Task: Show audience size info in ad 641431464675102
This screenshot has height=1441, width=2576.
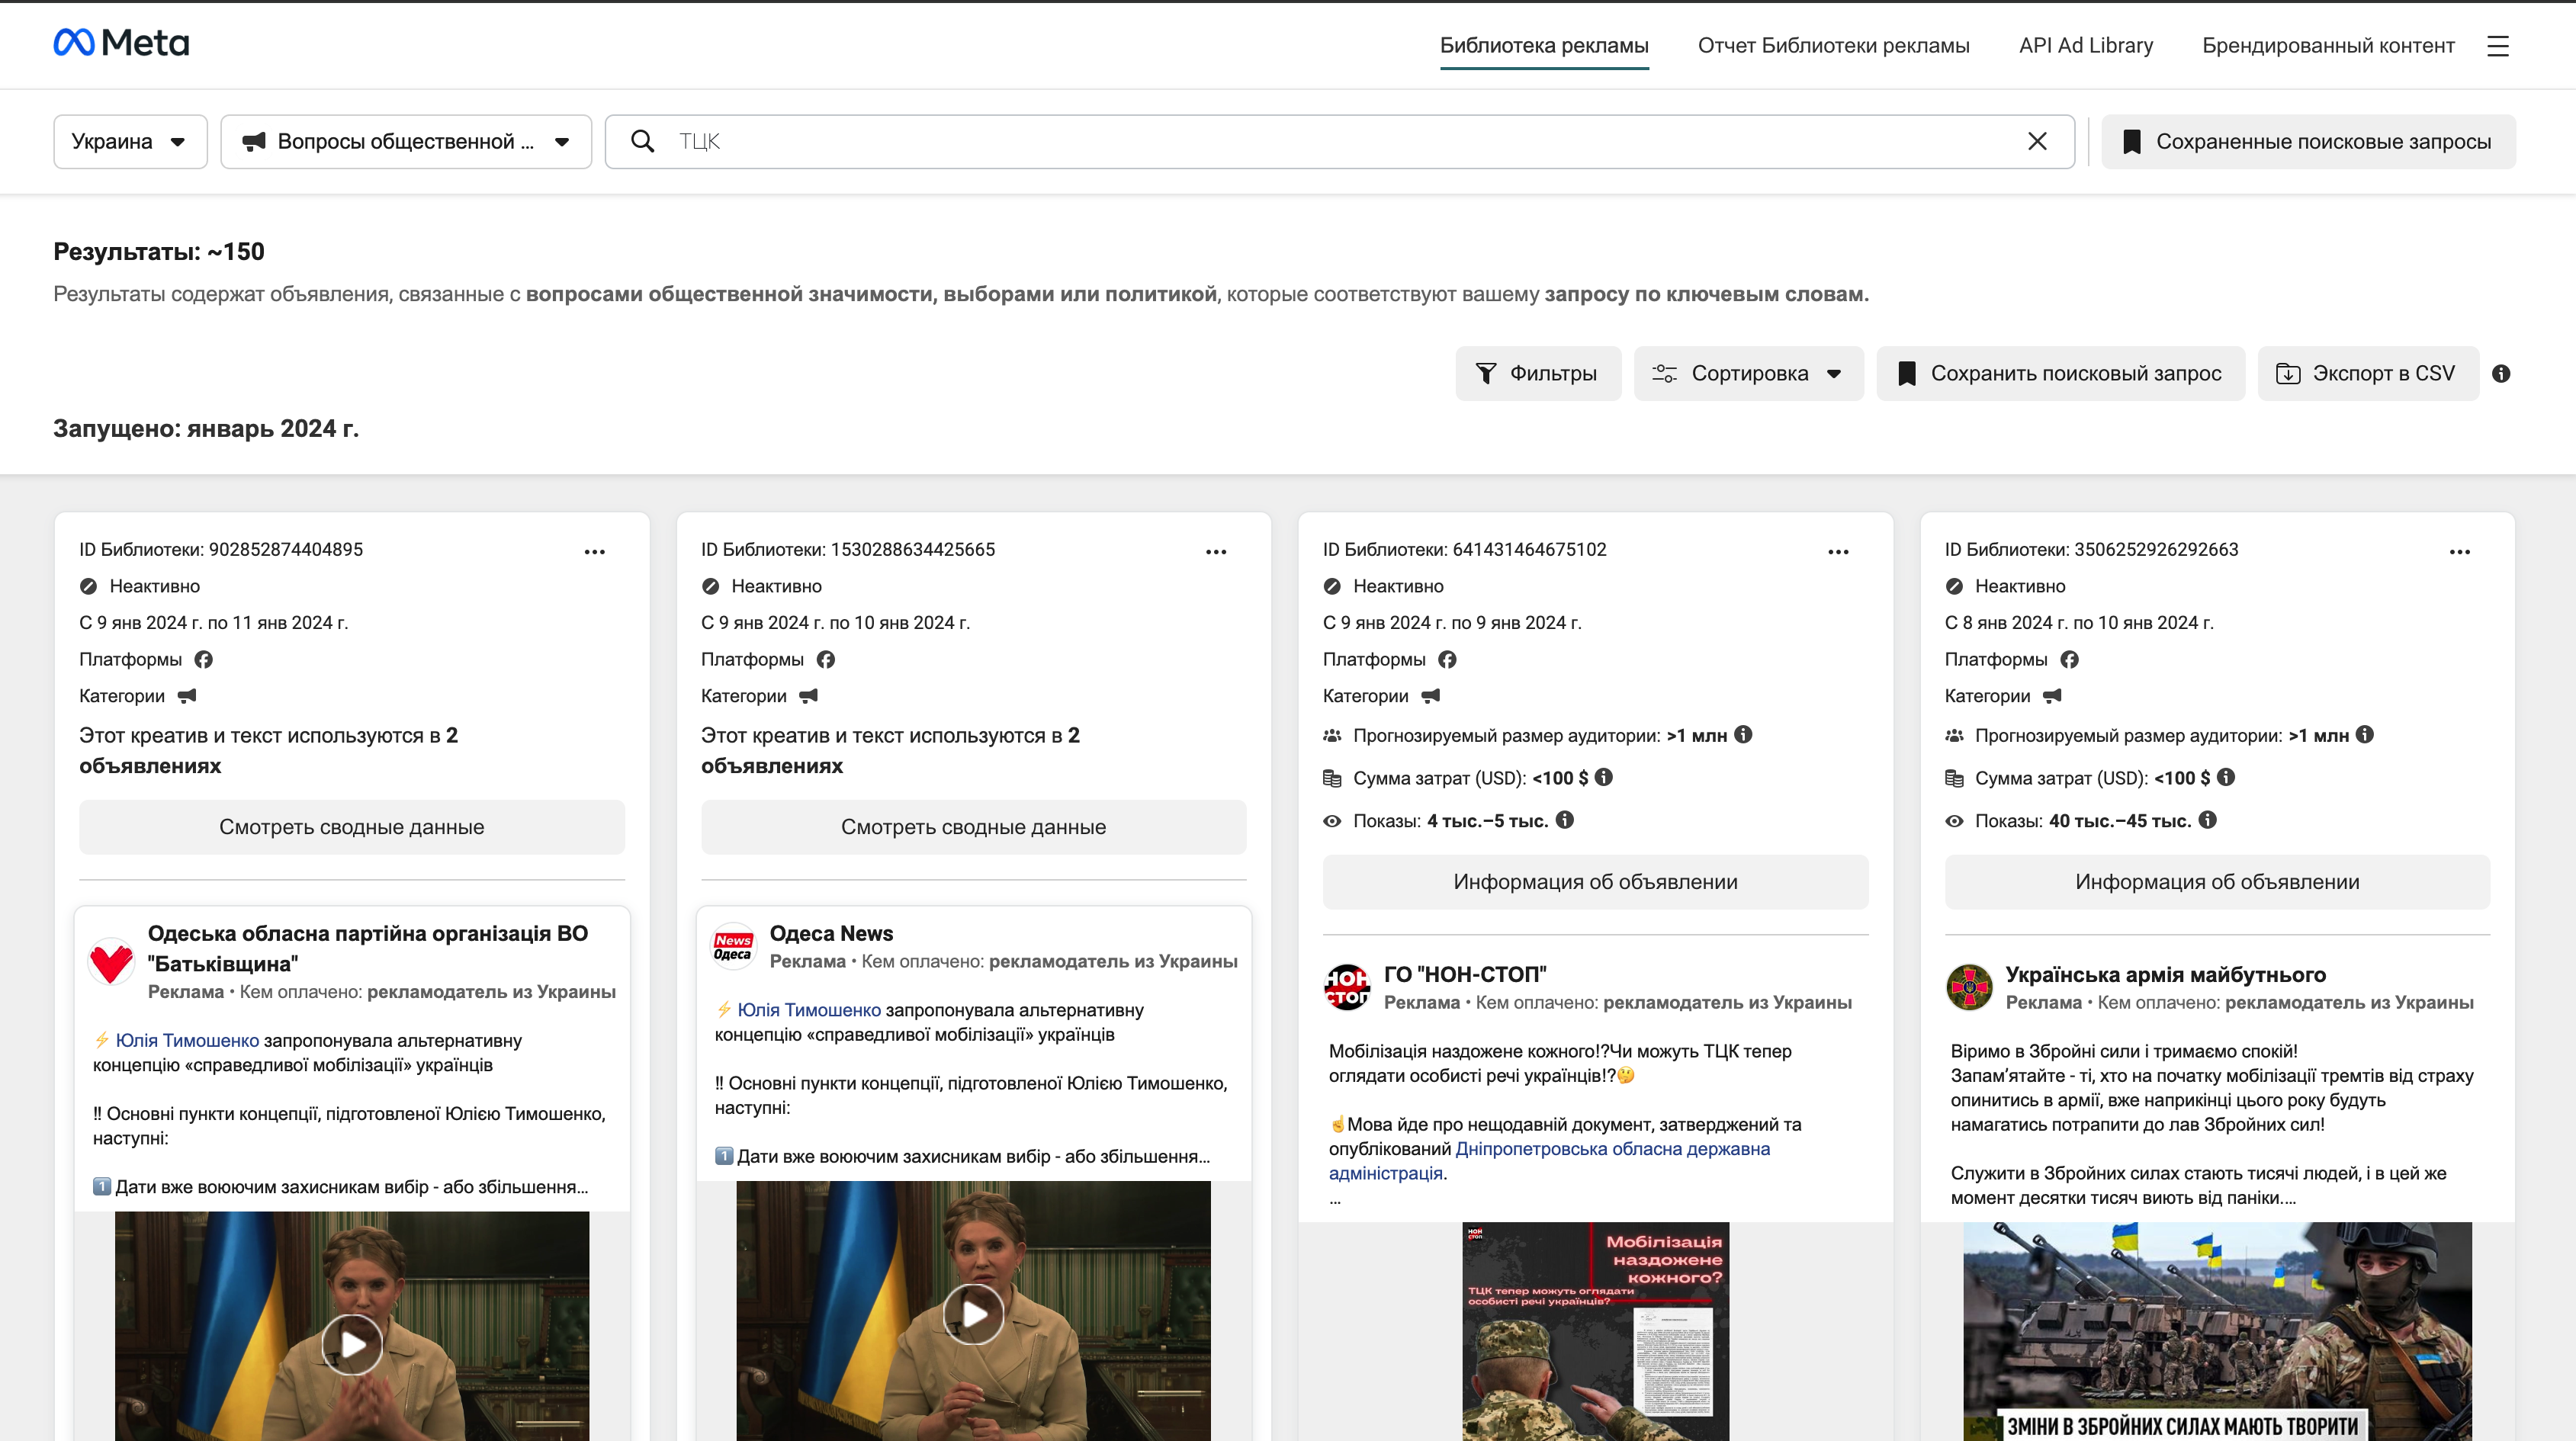Action: (x=1743, y=734)
